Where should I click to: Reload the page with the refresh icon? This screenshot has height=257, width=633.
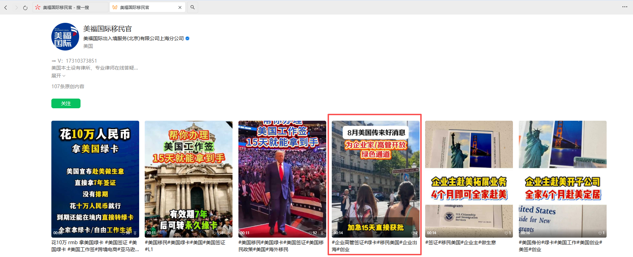point(25,8)
